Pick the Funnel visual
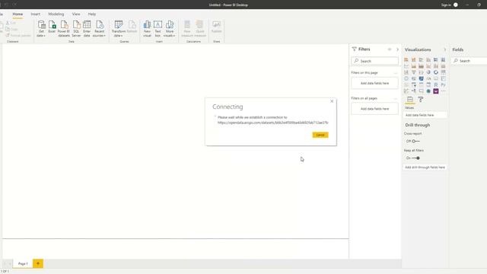The height and width of the screenshot is (274, 487). 414,72
